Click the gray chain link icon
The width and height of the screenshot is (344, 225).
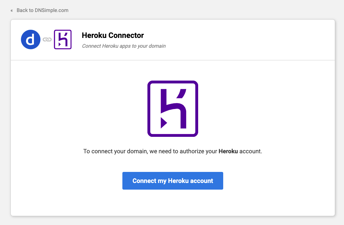click(47, 40)
